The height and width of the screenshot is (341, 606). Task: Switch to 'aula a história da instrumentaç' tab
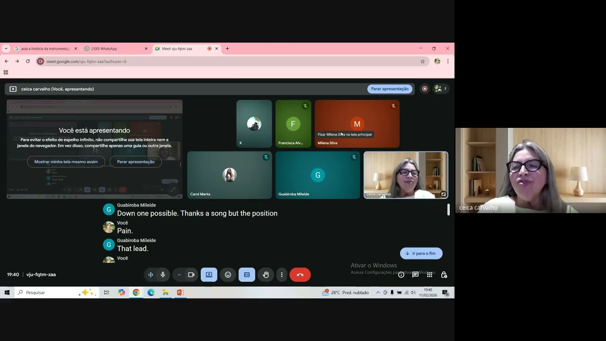(x=46, y=48)
